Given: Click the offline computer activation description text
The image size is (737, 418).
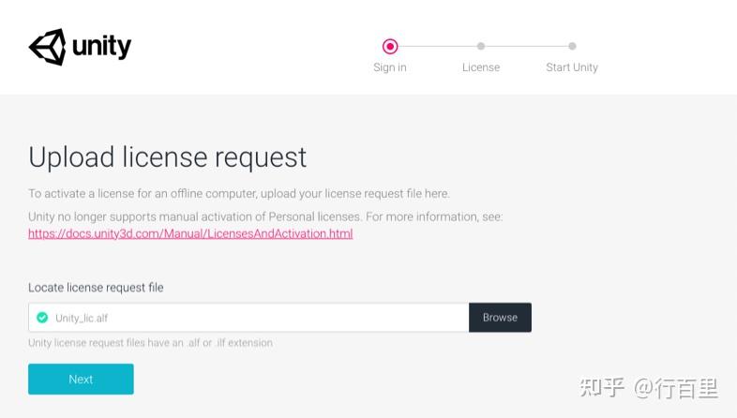Looking at the screenshot, I should (x=239, y=194).
